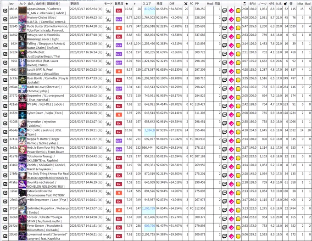The width and height of the screenshot is (312, 241).
Task: Click the highlighted score 609,790
Action: (150, 226)
